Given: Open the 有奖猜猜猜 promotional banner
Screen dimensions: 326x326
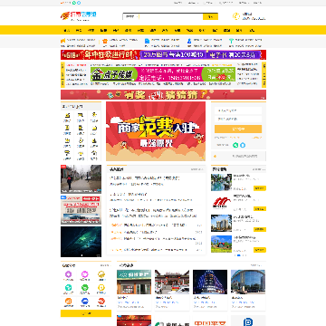Looking at the screenshot, I should pos(163,95).
